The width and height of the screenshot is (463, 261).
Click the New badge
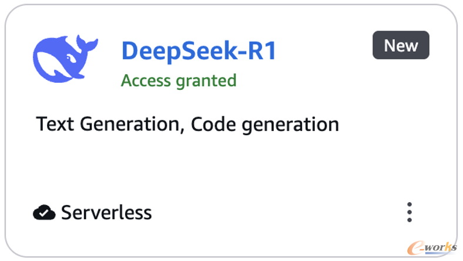coord(401,45)
